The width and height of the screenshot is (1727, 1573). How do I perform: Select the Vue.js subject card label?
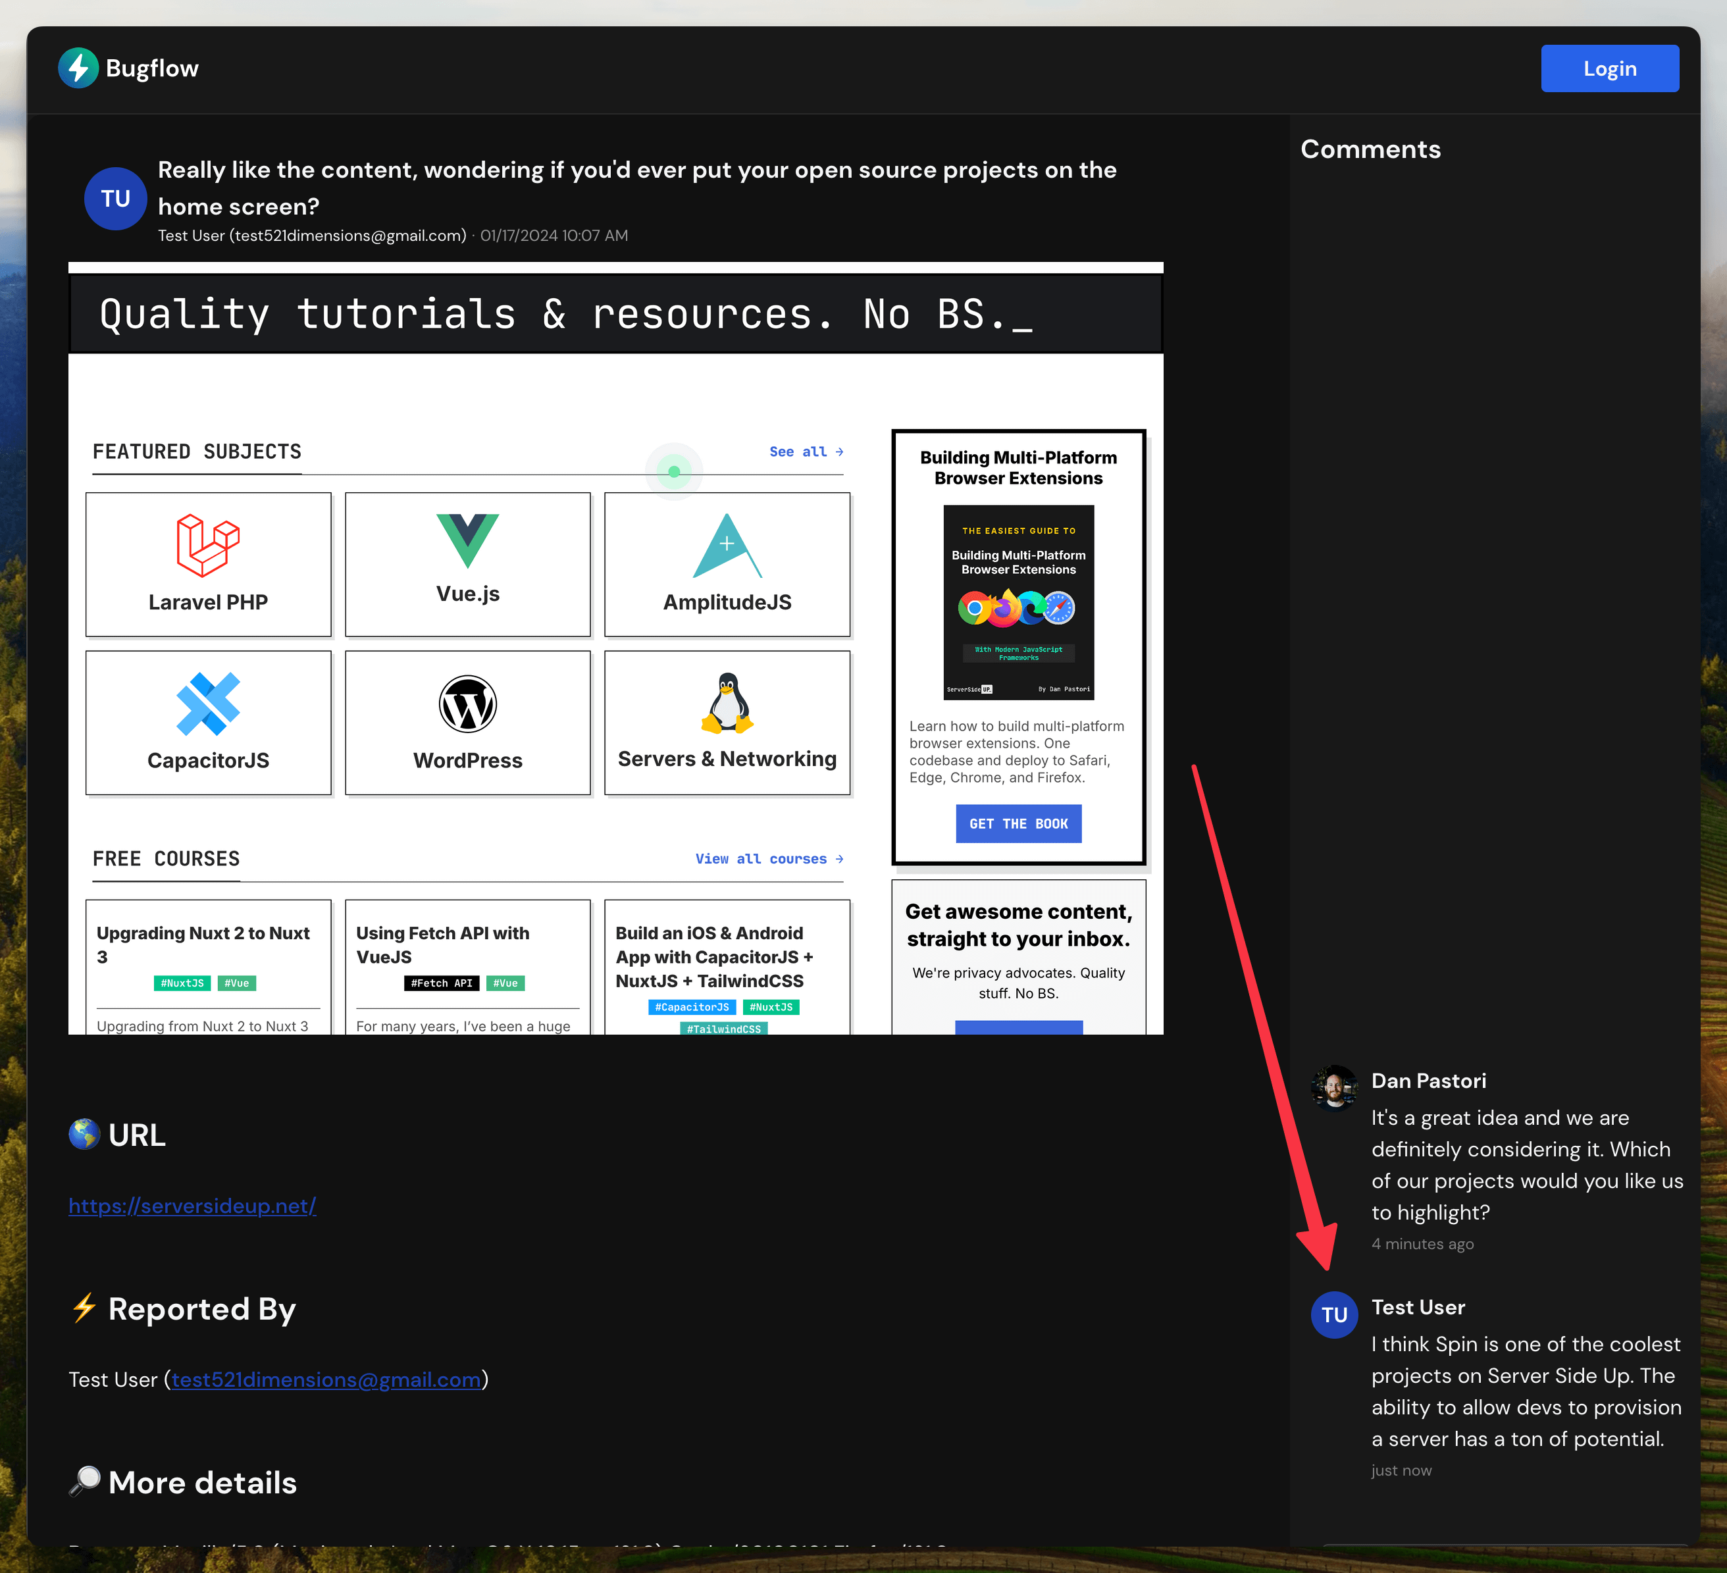click(x=468, y=594)
